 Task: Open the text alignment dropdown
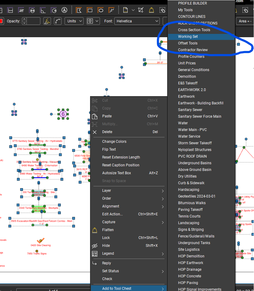click(x=93, y=21)
